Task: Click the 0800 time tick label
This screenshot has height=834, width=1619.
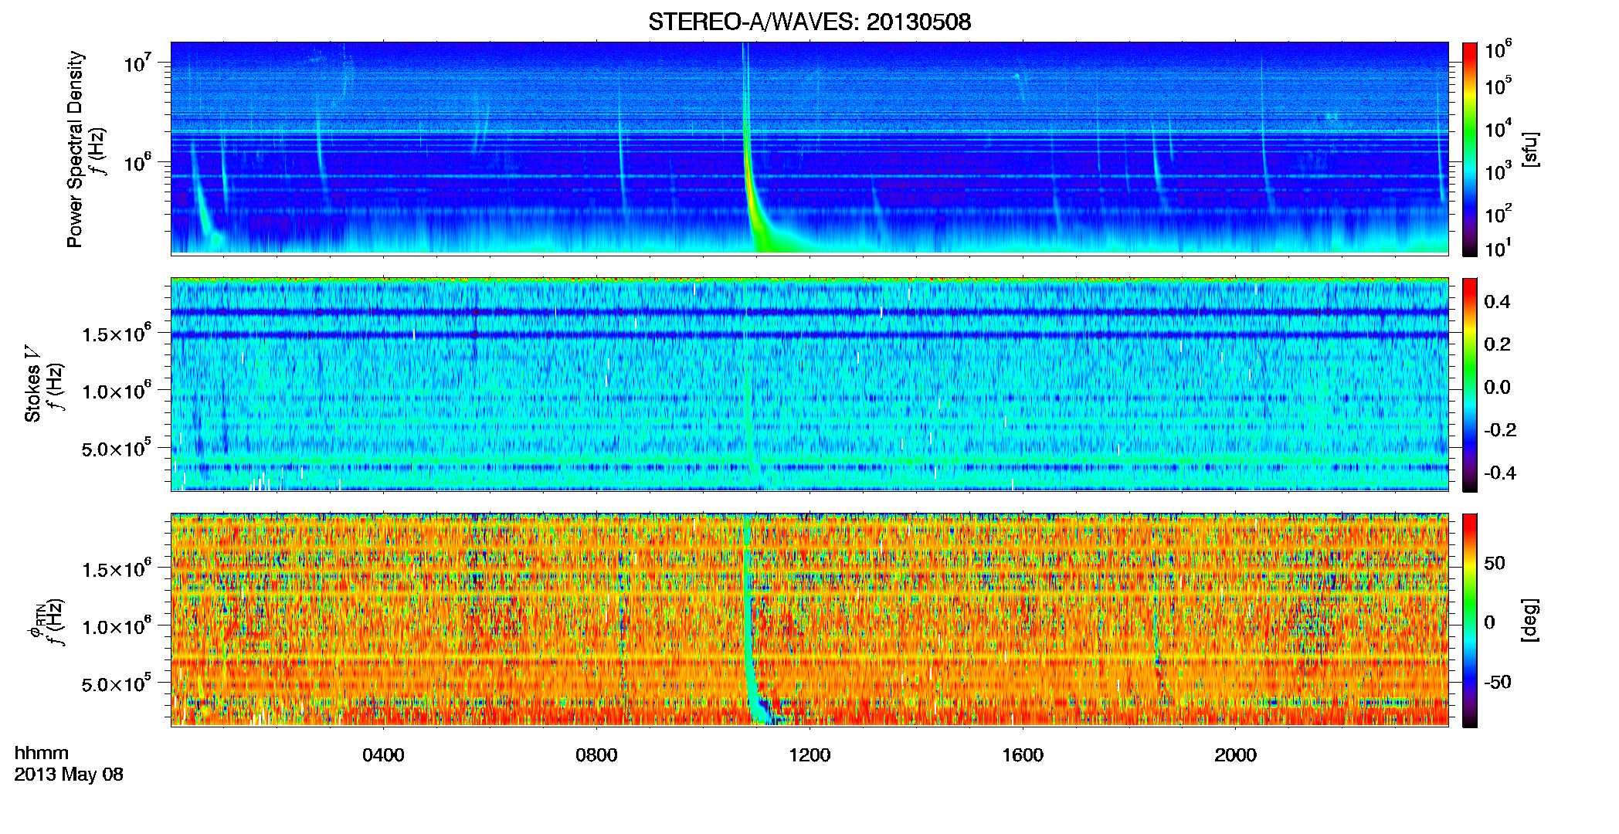Action: click(596, 755)
